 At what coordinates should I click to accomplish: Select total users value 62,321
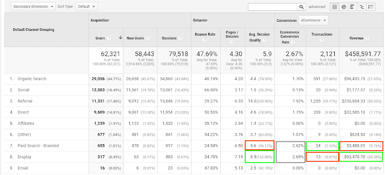(x=111, y=53)
